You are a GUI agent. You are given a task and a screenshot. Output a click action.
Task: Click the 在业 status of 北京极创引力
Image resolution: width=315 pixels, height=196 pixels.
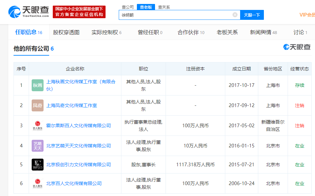click(x=299, y=165)
